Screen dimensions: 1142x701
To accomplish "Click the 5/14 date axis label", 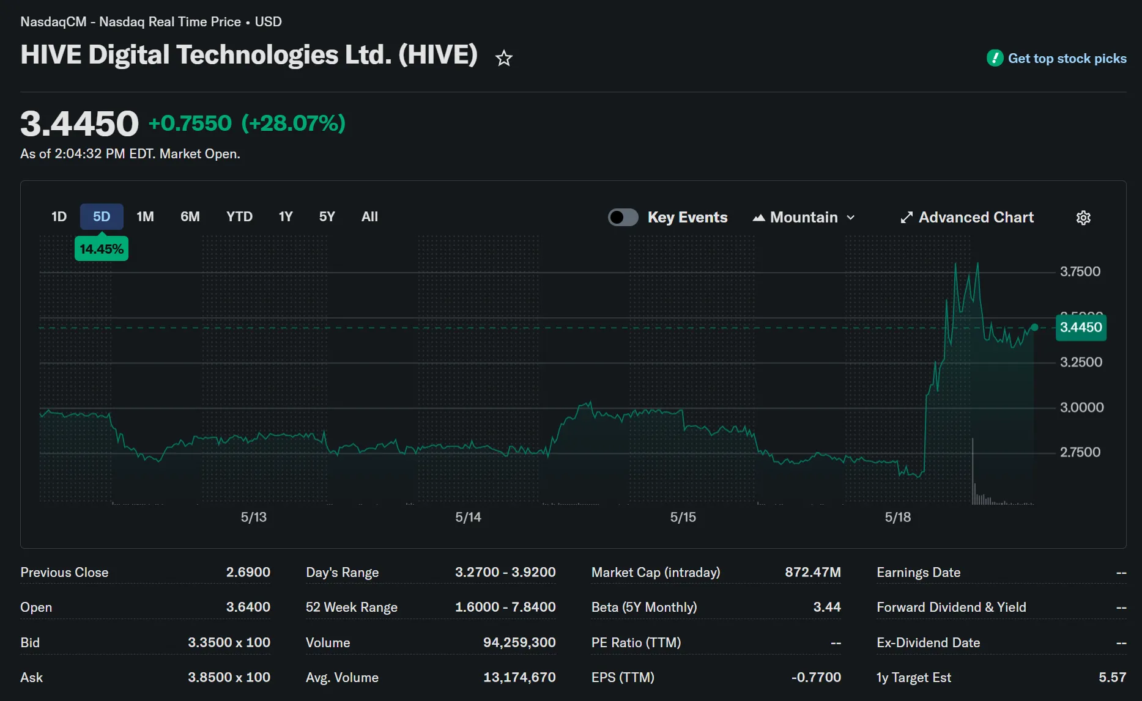I will (469, 517).
